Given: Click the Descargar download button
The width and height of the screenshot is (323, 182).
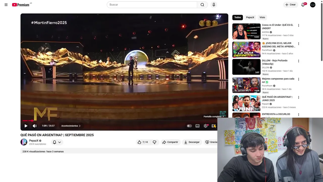Looking at the screenshot, I should pos(192,142).
